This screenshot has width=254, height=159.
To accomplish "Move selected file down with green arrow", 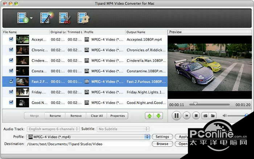I will [159, 116].
